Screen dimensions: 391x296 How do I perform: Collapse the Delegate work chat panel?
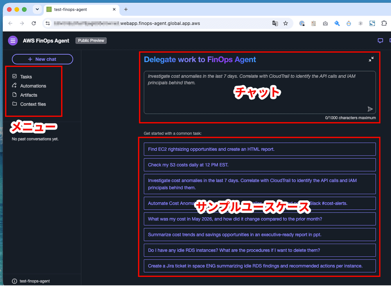click(371, 59)
